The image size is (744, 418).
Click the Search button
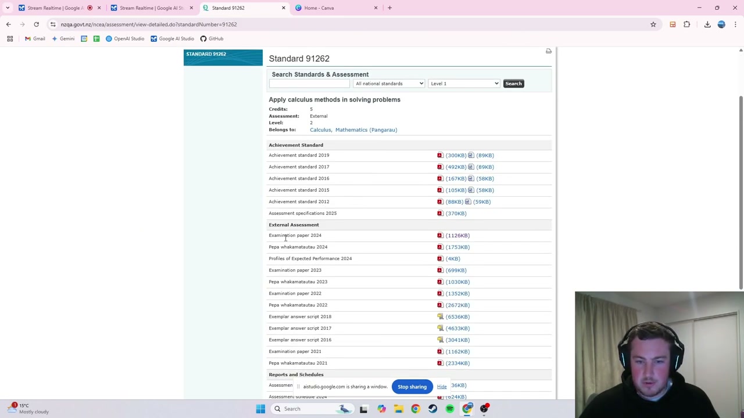[x=513, y=84]
